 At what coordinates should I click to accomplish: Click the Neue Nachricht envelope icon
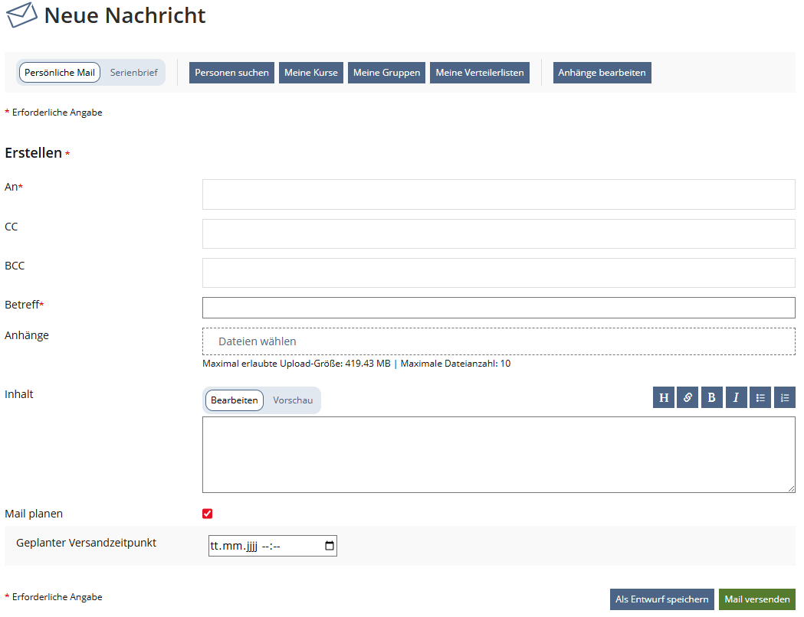click(21, 15)
